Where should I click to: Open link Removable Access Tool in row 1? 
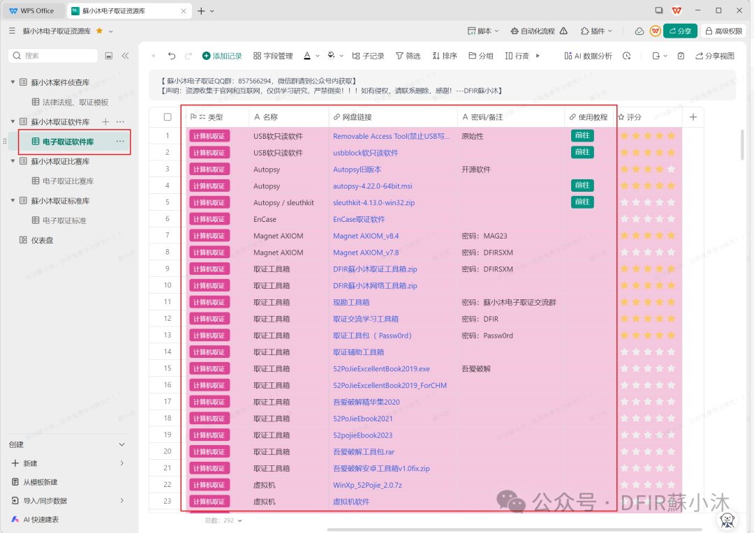tap(392, 136)
